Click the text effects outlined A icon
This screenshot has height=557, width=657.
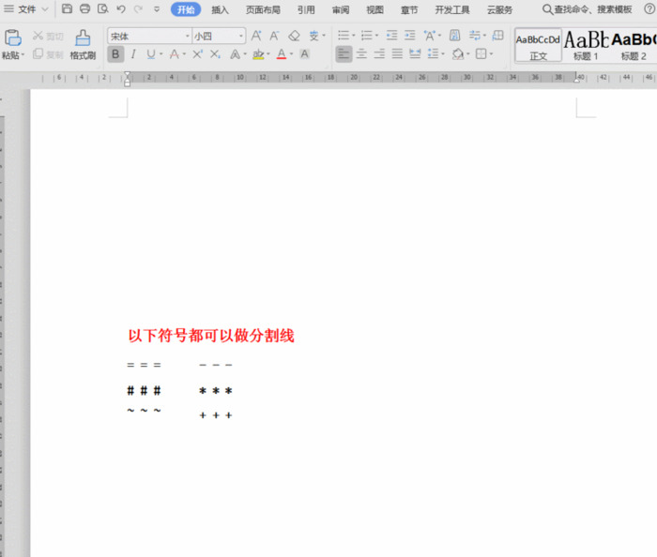point(235,54)
